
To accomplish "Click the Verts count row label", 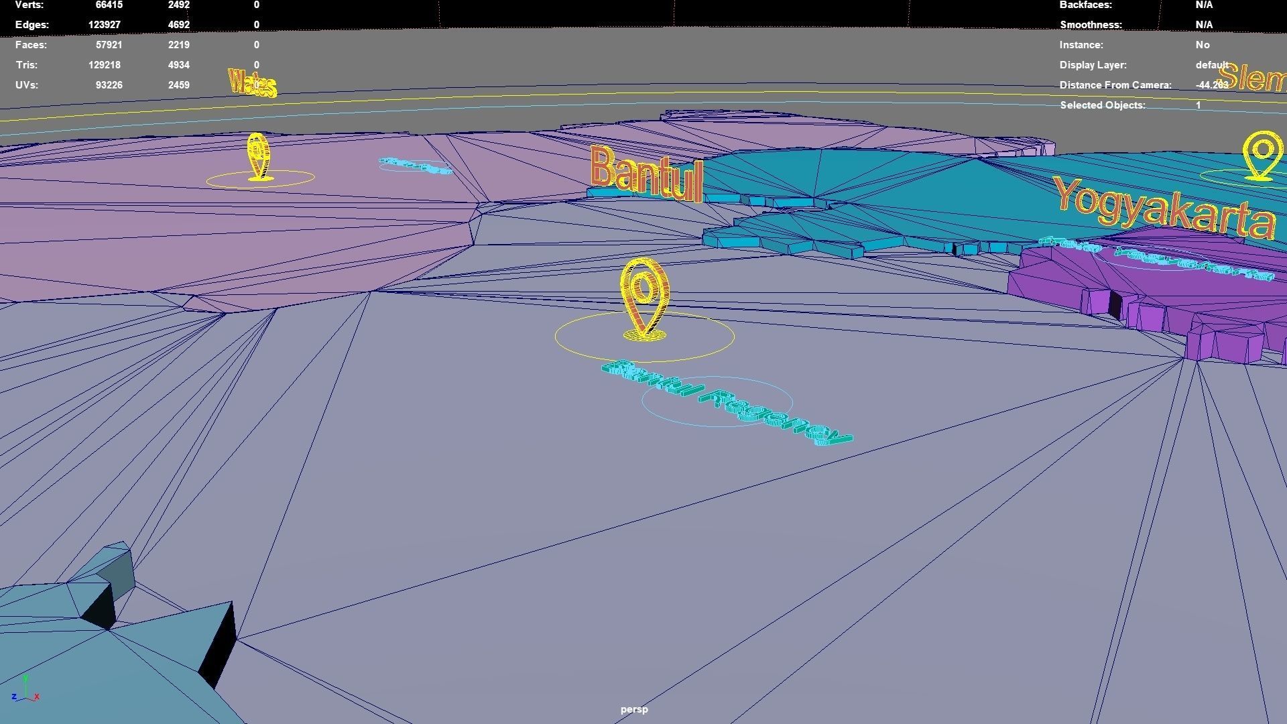I will [29, 5].
